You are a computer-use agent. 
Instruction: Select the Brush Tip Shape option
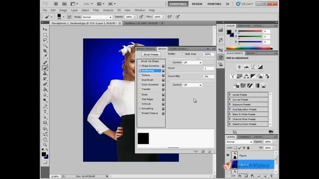click(x=150, y=61)
